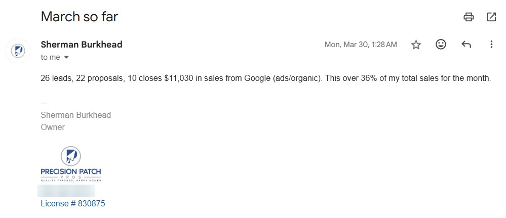Screen dimensions: 506x218
Task: Reply using the curved arrow icon
Action: pyautogui.click(x=466, y=45)
